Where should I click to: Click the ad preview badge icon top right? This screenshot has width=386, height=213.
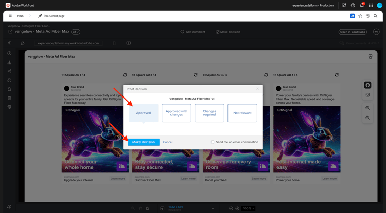point(370,56)
